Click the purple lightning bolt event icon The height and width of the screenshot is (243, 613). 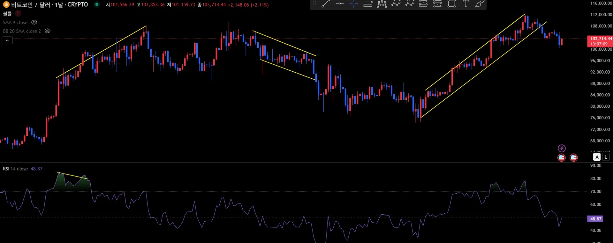(x=562, y=148)
